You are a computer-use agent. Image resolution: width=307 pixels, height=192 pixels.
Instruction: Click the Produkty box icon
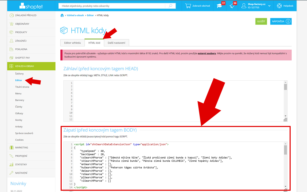11,32
